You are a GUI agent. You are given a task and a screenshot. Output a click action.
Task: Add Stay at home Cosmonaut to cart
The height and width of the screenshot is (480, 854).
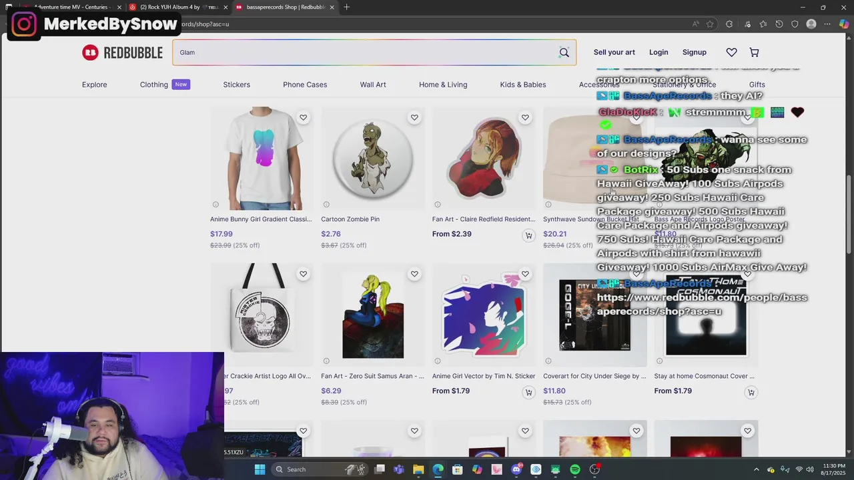[x=751, y=392]
